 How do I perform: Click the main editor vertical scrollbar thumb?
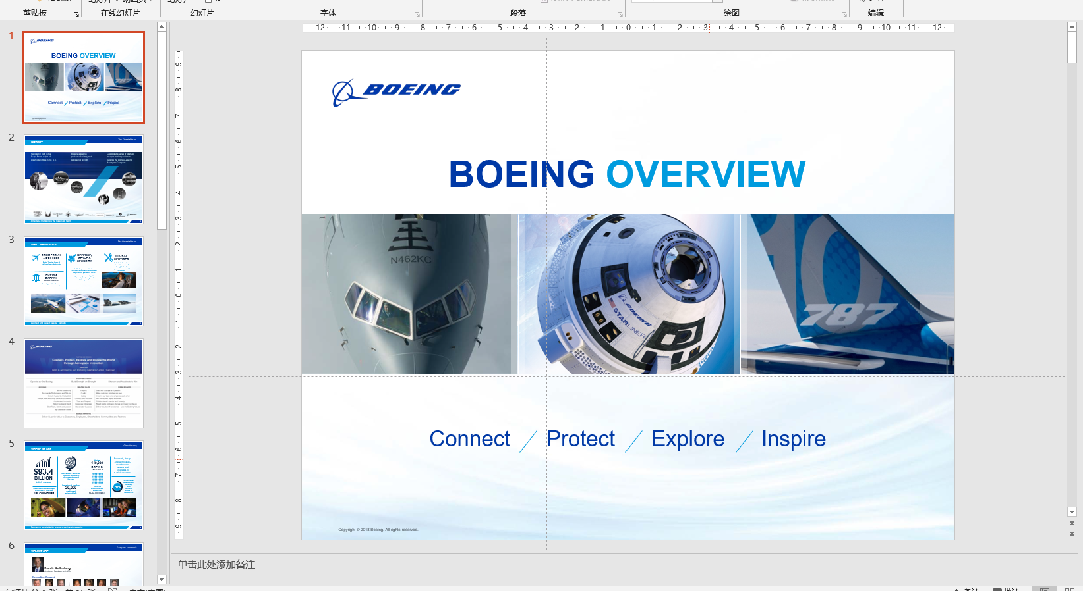coord(1072,47)
